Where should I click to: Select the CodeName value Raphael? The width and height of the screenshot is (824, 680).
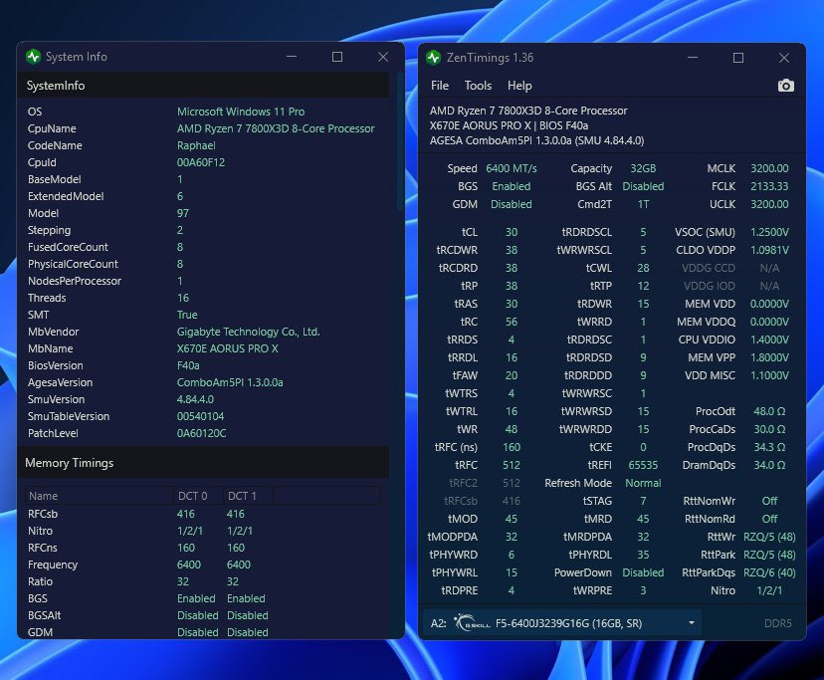pos(196,145)
